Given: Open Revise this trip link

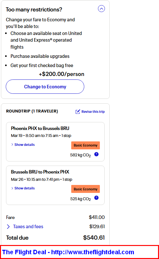Looking at the screenshot, I should pyautogui.click(x=93, y=112).
